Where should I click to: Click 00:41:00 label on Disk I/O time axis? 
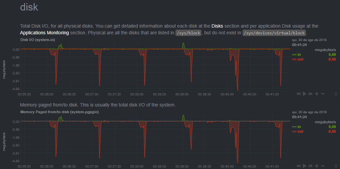click(x=272, y=94)
